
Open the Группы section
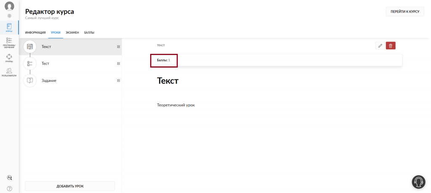[9, 58]
